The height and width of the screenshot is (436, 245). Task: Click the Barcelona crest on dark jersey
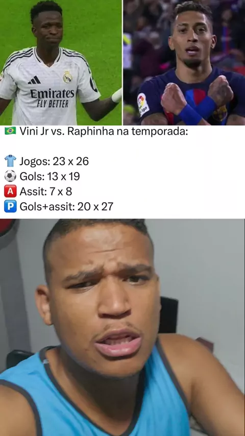point(219,113)
